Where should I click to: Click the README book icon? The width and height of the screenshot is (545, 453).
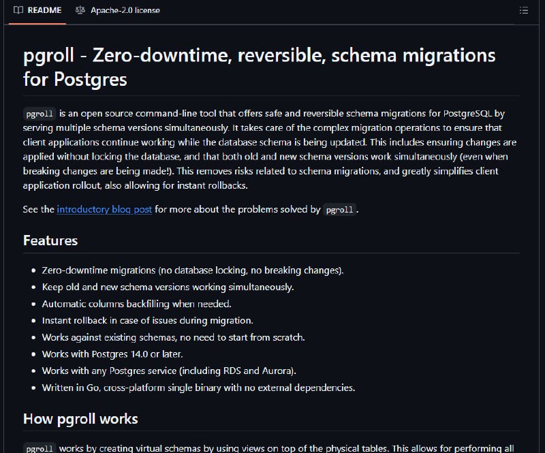click(18, 10)
